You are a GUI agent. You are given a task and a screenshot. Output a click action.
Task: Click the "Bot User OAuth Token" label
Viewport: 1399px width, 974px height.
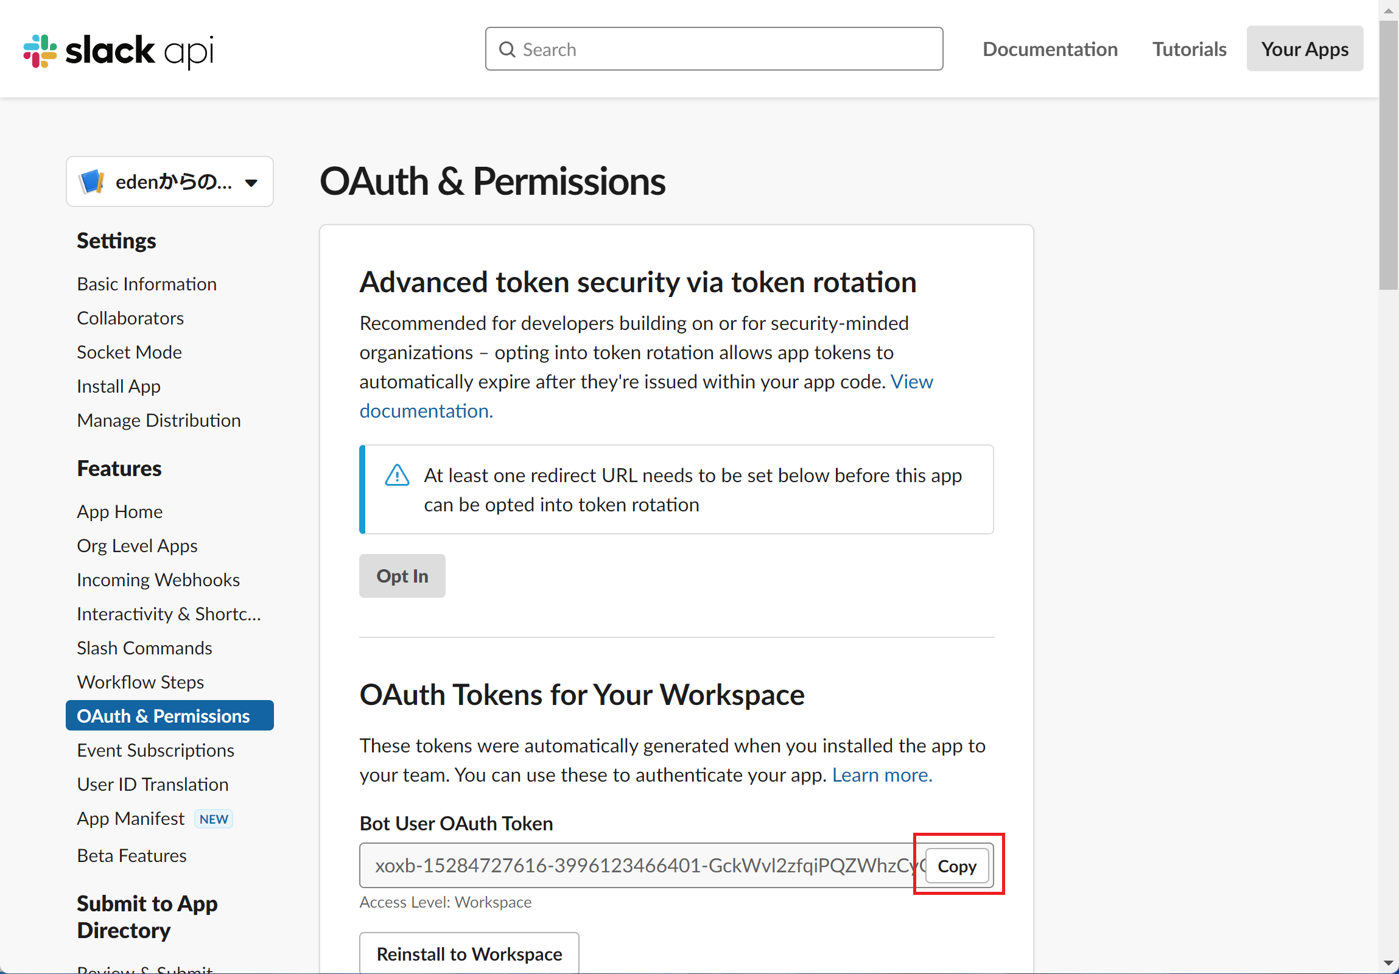pyautogui.click(x=457, y=824)
